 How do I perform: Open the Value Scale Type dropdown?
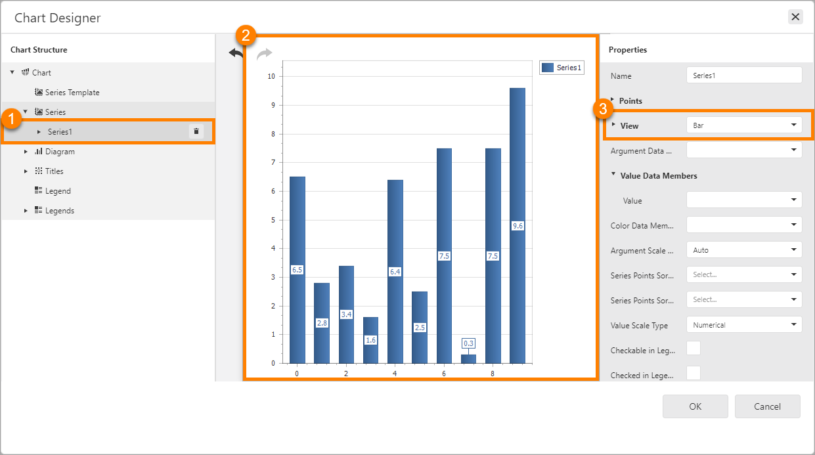743,325
